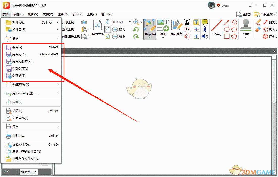Click the 放大 zoom-in icon
Viewport: 278px width, 177px height.
116,29
